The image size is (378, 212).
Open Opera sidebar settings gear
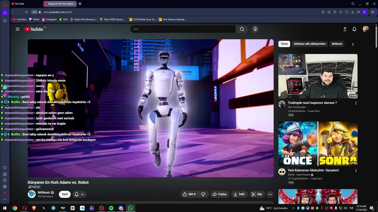[x=5, y=187]
